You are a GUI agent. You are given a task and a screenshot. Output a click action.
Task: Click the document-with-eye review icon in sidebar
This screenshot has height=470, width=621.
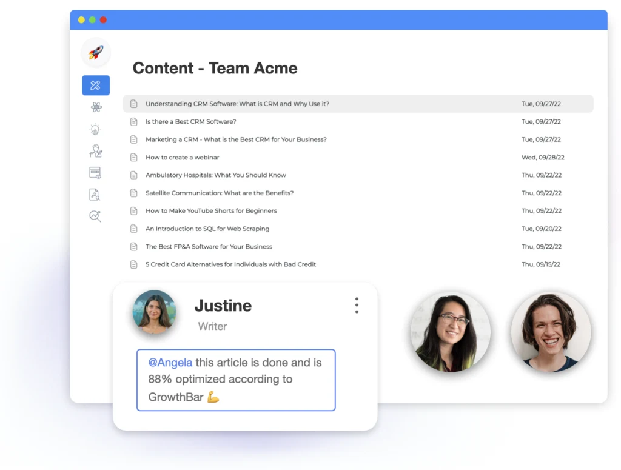click(95, 172)
